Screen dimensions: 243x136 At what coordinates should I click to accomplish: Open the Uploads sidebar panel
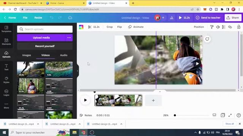[6, 54]
